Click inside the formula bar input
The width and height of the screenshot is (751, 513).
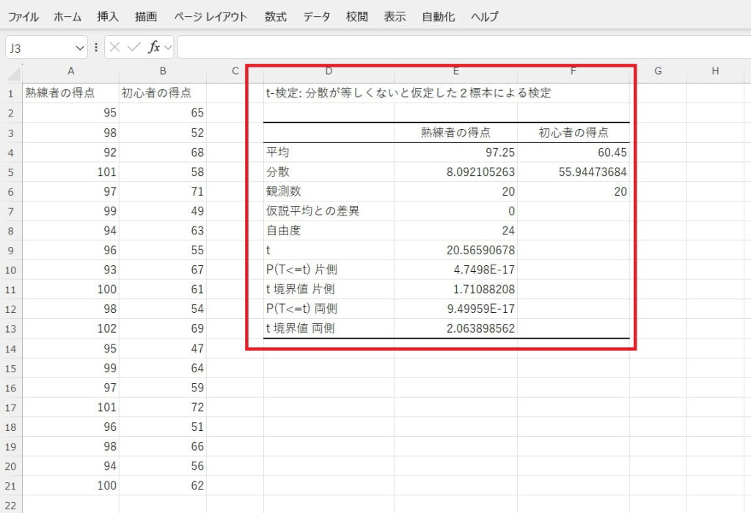click(x=462, y=48)
